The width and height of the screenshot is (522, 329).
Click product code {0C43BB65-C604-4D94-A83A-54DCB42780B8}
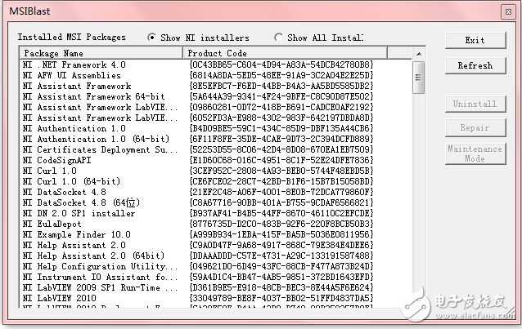pos(281,64)
